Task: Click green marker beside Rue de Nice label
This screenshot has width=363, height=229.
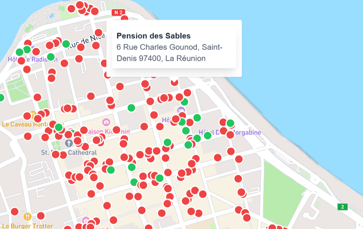Action: 66,44
